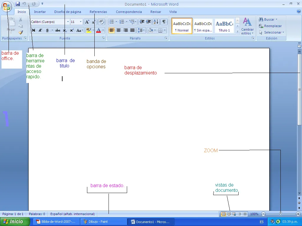The image size is (302, 226).
Task: Toggle paragraph marks with the ¶ icon
Action: 164,21
